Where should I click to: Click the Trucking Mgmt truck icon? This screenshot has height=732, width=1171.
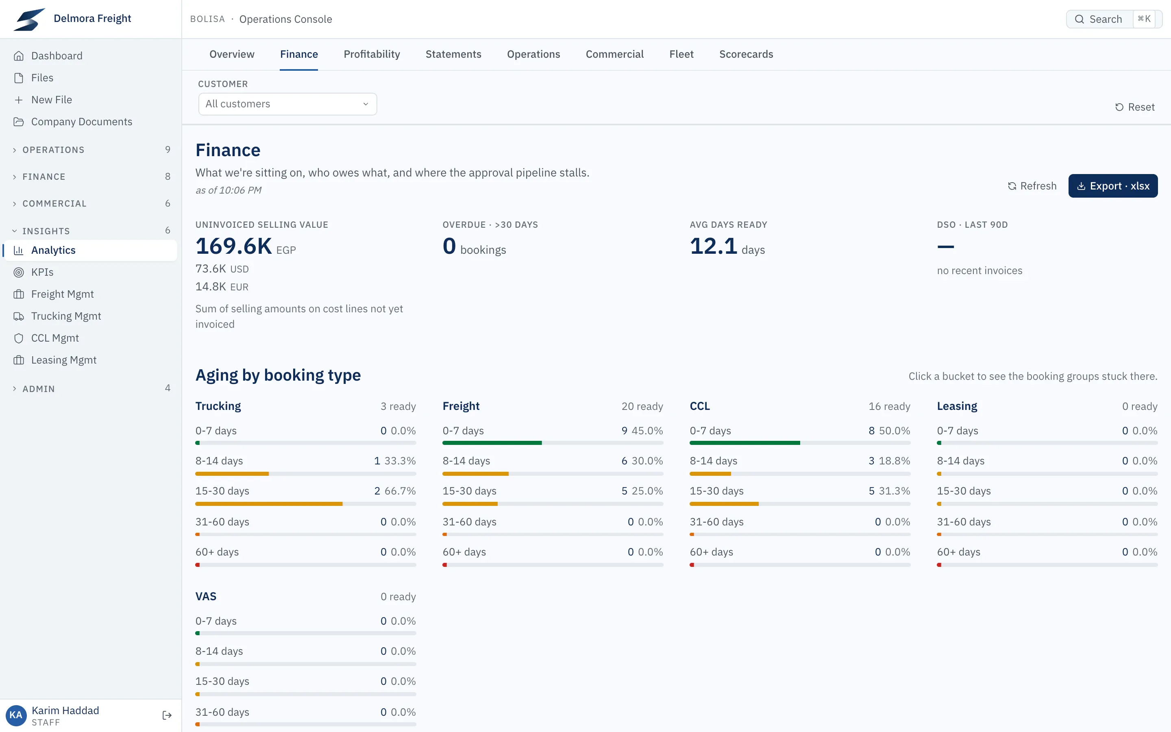(x=19, y=316)
